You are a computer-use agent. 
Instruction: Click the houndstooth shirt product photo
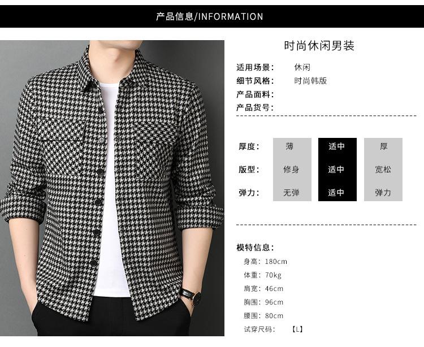coord(112,188)
